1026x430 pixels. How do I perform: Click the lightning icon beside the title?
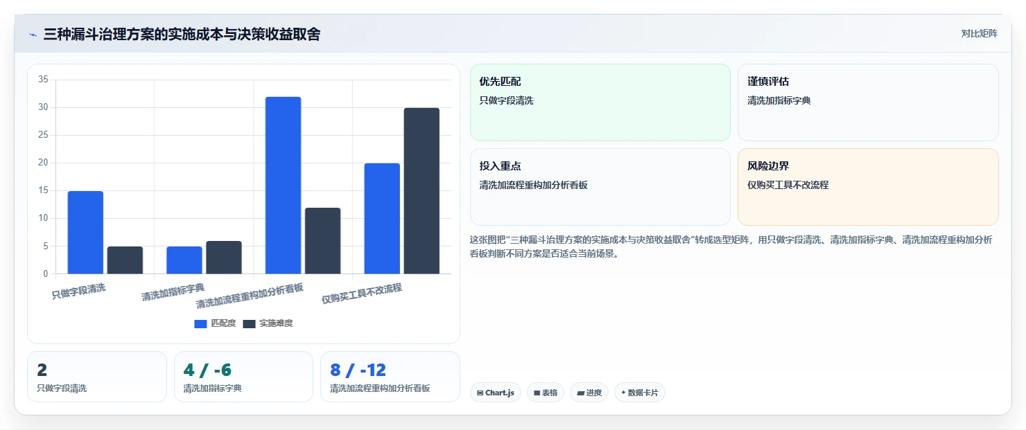click(x=33, y=35)
